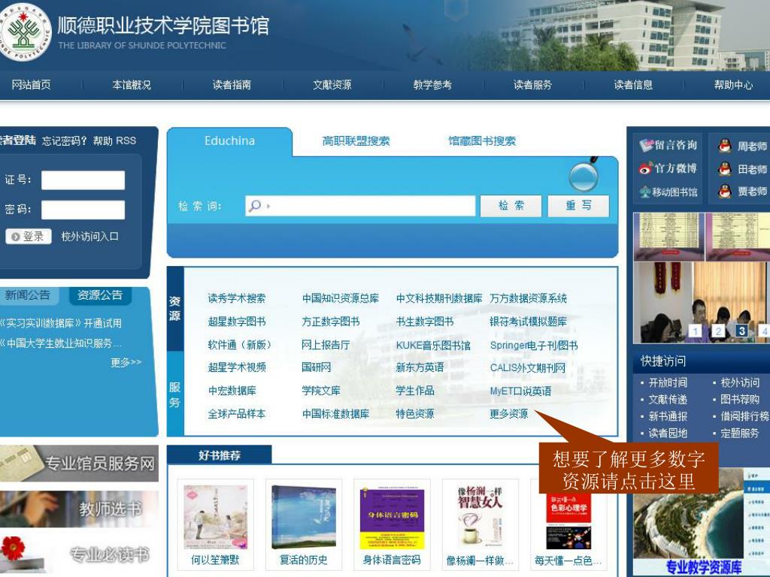770x577 pixels.
Task: Open the 超星数字图书 link
Action: point(237,322)
